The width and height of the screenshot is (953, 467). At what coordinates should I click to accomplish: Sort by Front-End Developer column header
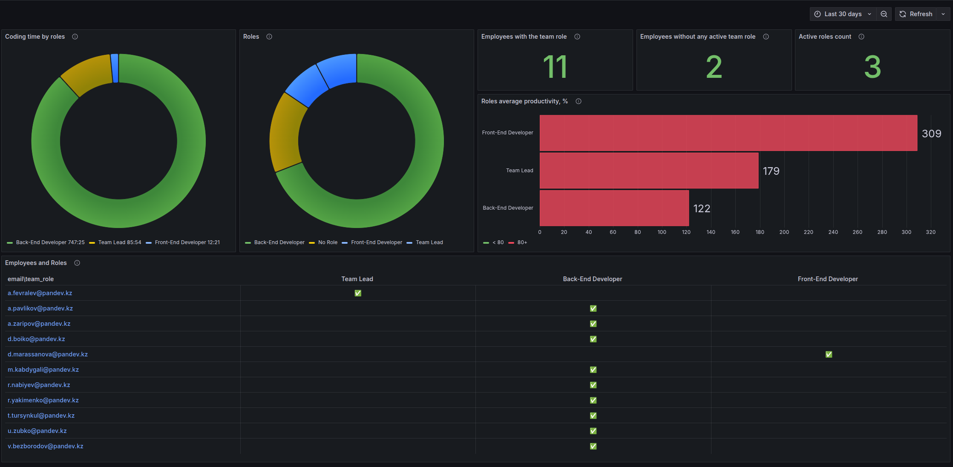(x=828, y=279)
